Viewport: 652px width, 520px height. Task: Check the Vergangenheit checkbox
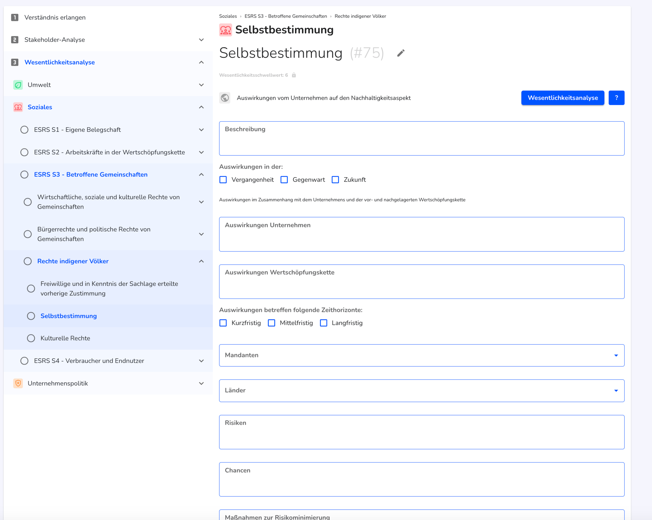coord(223,180)
